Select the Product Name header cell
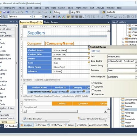The width and height of the screenshot is (137, 137). [x=39, y=87]
